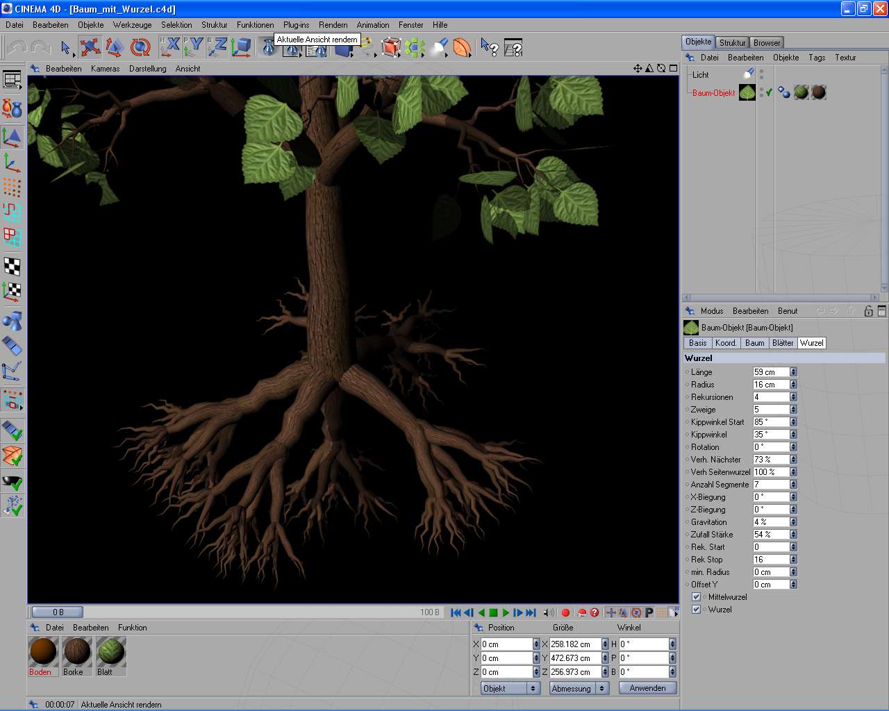Switch to the Browser tab

tap(767, 42)
